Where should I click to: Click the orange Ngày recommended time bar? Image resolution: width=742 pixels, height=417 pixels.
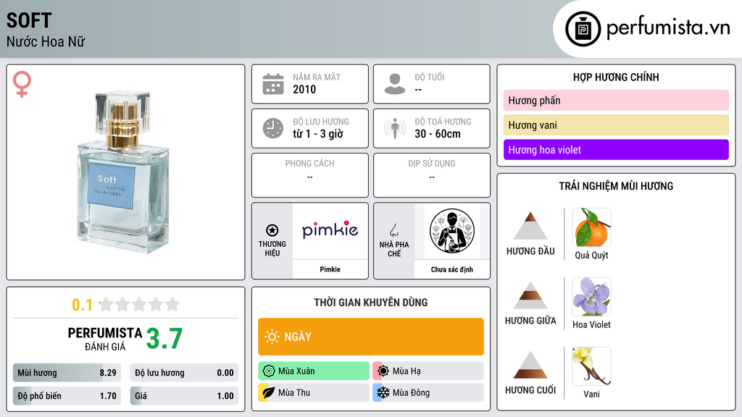pyautogui.click(x=370, y=337)
